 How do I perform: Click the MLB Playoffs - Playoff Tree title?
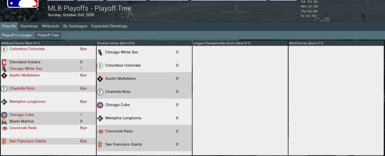pos(90,8)
